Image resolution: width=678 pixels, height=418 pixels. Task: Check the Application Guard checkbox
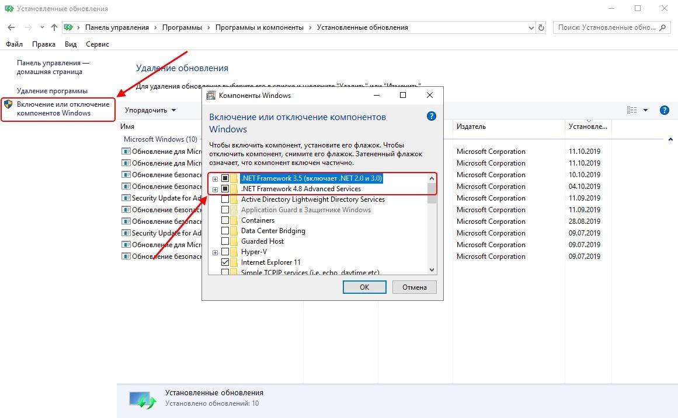225,210
